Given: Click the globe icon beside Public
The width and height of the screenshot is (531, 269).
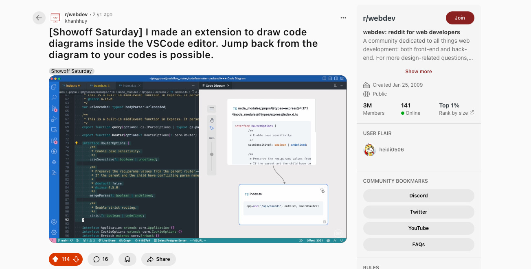Looking at the screenshot, I should [366, 94].
